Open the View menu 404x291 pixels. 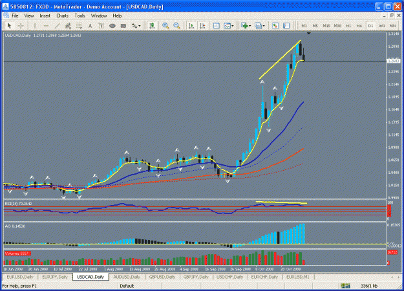point(29,16)
